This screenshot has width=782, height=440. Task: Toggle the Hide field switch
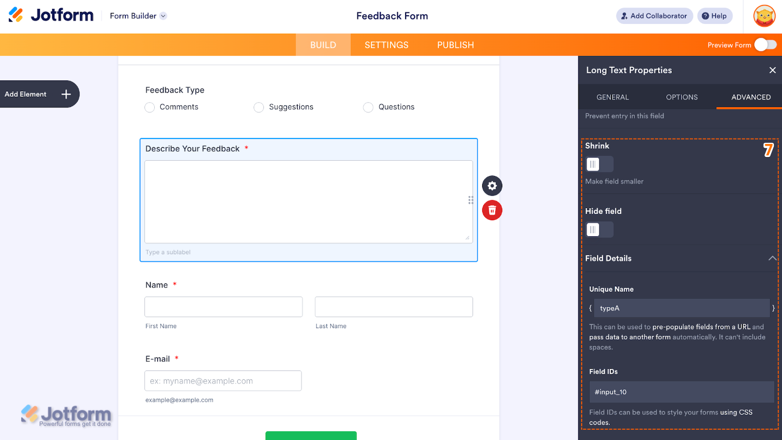click(x=600, y=229)
